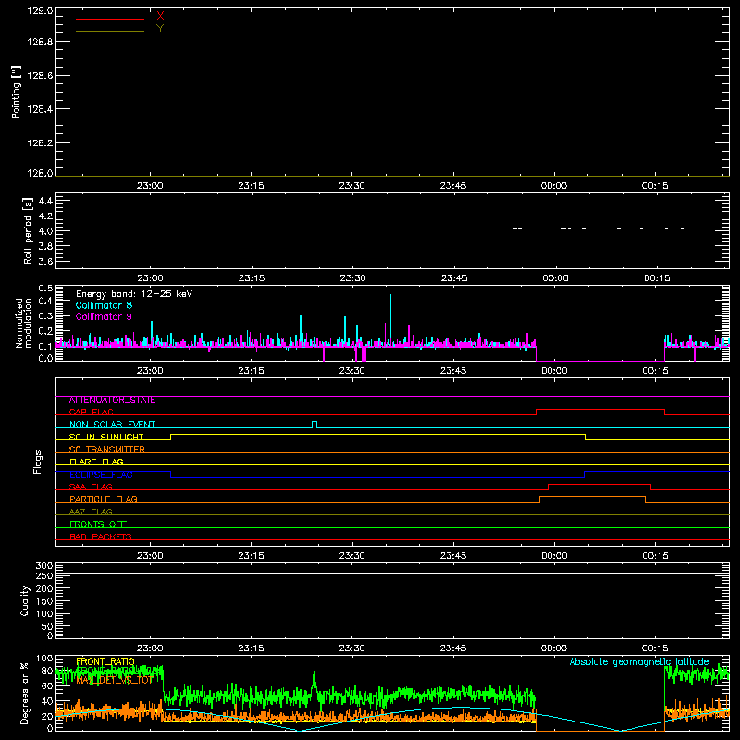Viewport: 740px width, 740px height.
Task: Click the 250 Quality tick label
Action: 44,576
